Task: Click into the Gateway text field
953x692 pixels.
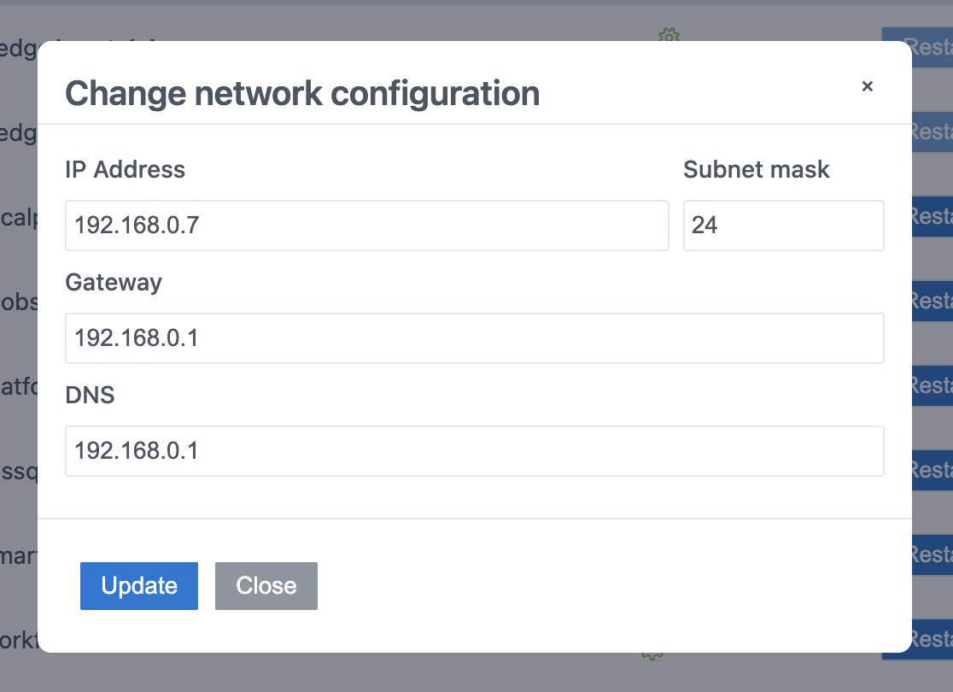Action: click(x=474, y=338)
